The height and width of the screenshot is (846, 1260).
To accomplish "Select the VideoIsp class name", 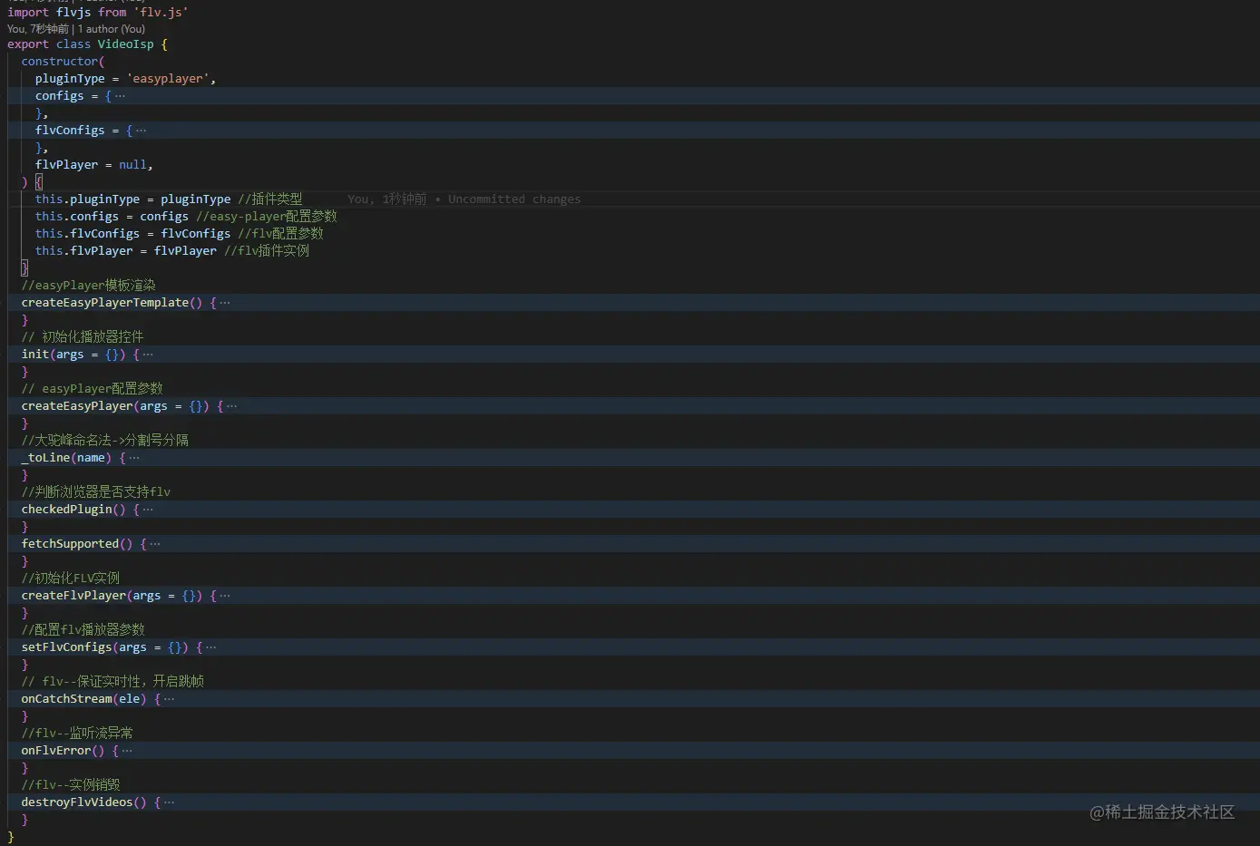I will click(x=126, y=44).
